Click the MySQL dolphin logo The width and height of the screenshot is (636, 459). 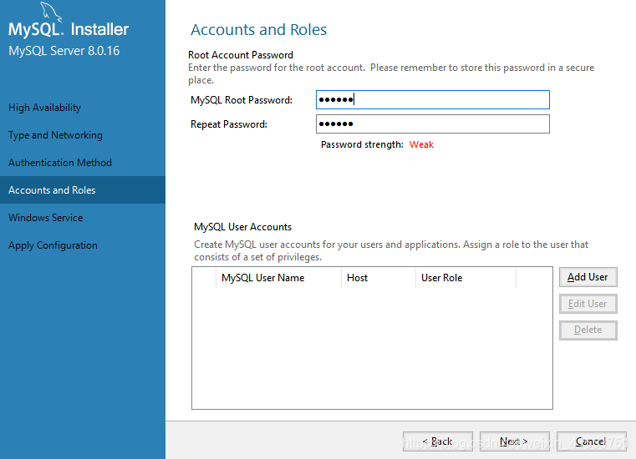(x=51, y=12)
